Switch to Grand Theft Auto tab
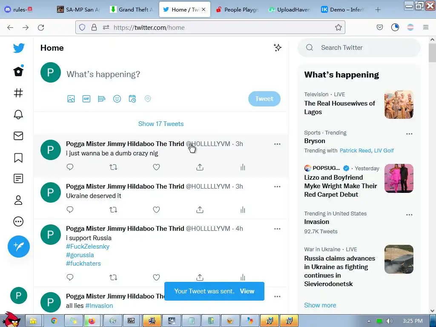This screenshot has width=436, height=327. (x=132, y=9)
